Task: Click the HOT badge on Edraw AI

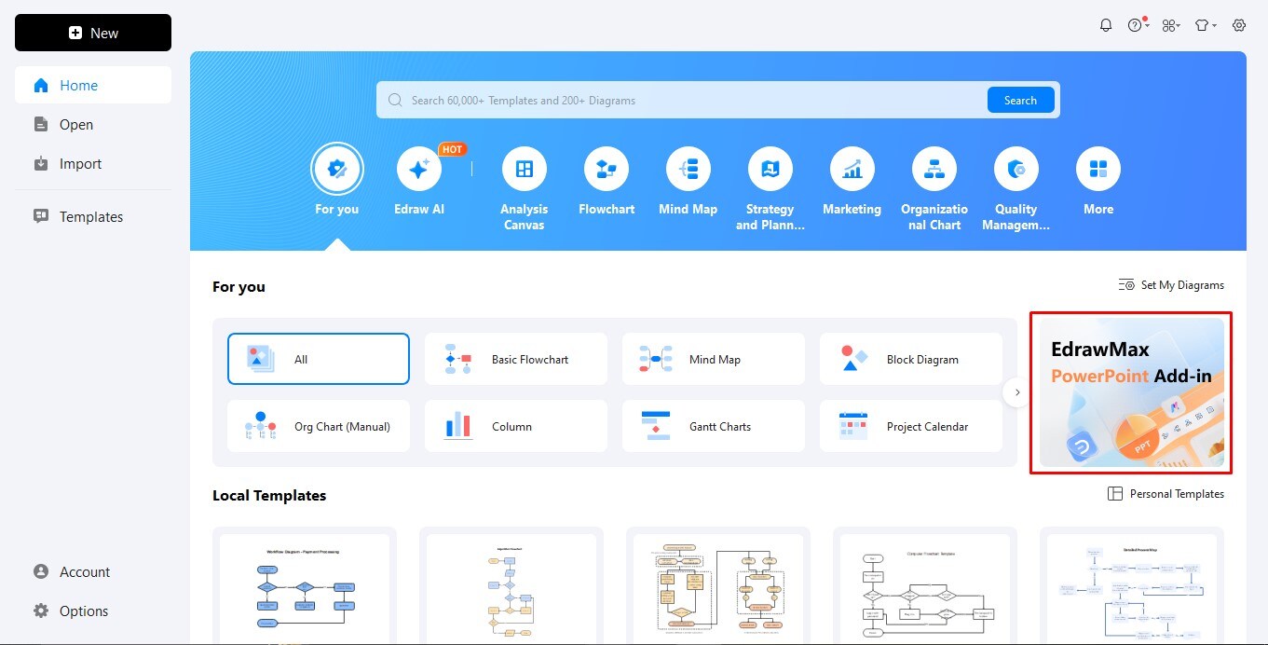Action: point(453,149)
